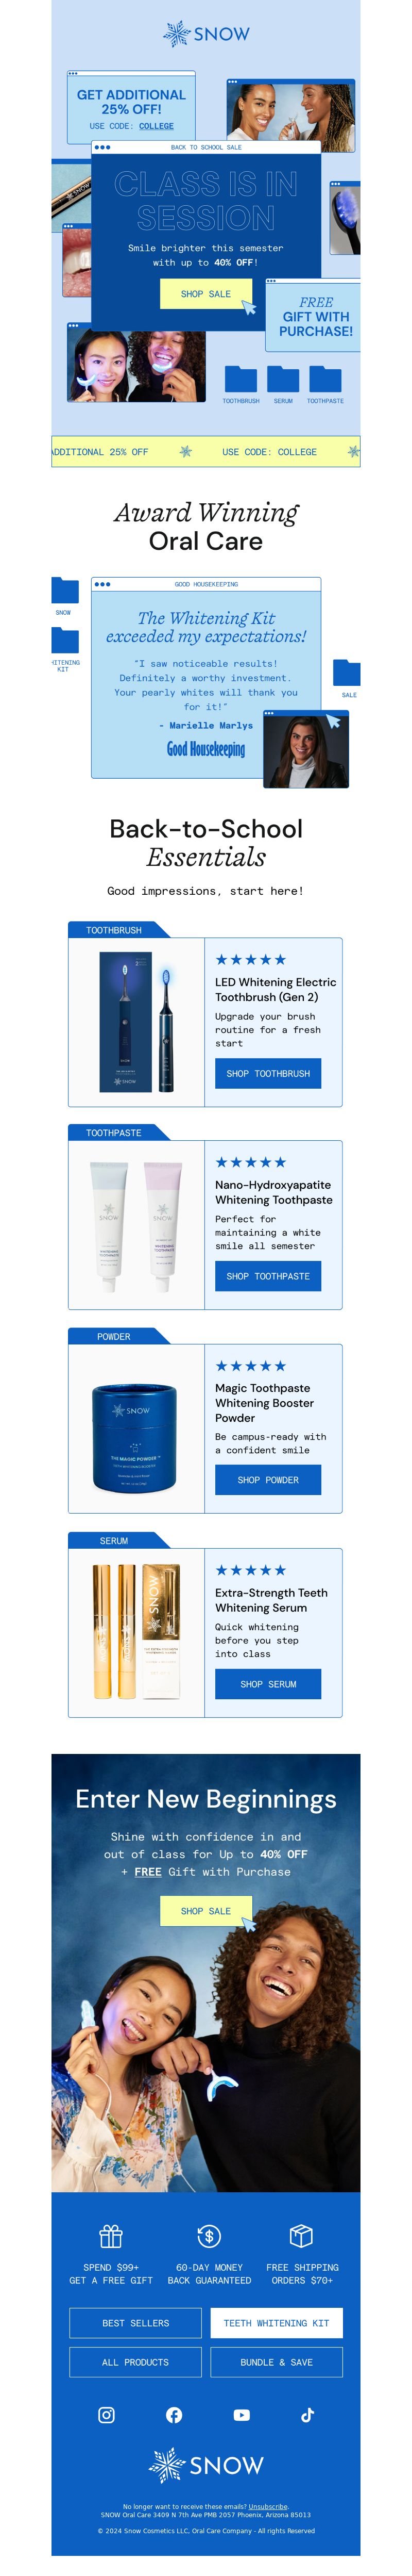Viewport: 412px width, 2576px height.
Task: Open the YouTube icon link
Action: (242, 2414)
